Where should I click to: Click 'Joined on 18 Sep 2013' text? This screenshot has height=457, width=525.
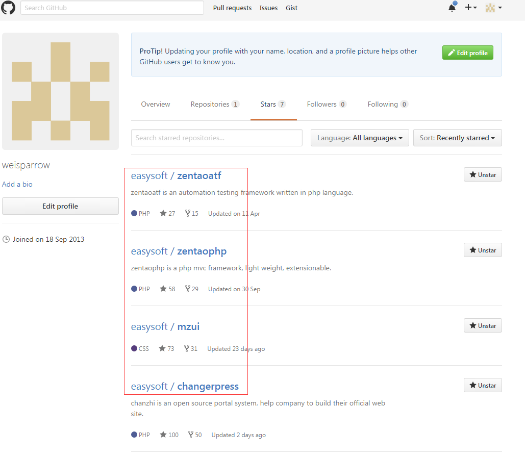48,239
